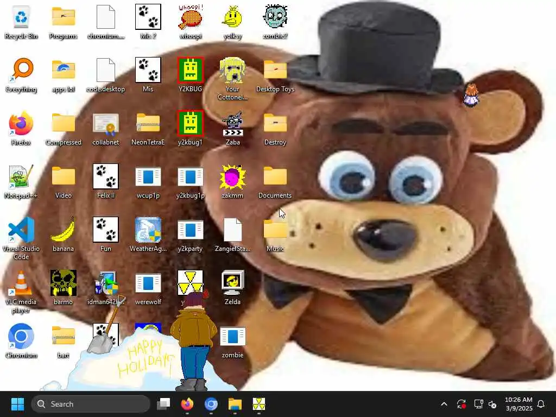The width and height of the screenshot is (556, 417).
Task: Open the network tray icon
Action: pyautogui.click(x=478, y=404)
